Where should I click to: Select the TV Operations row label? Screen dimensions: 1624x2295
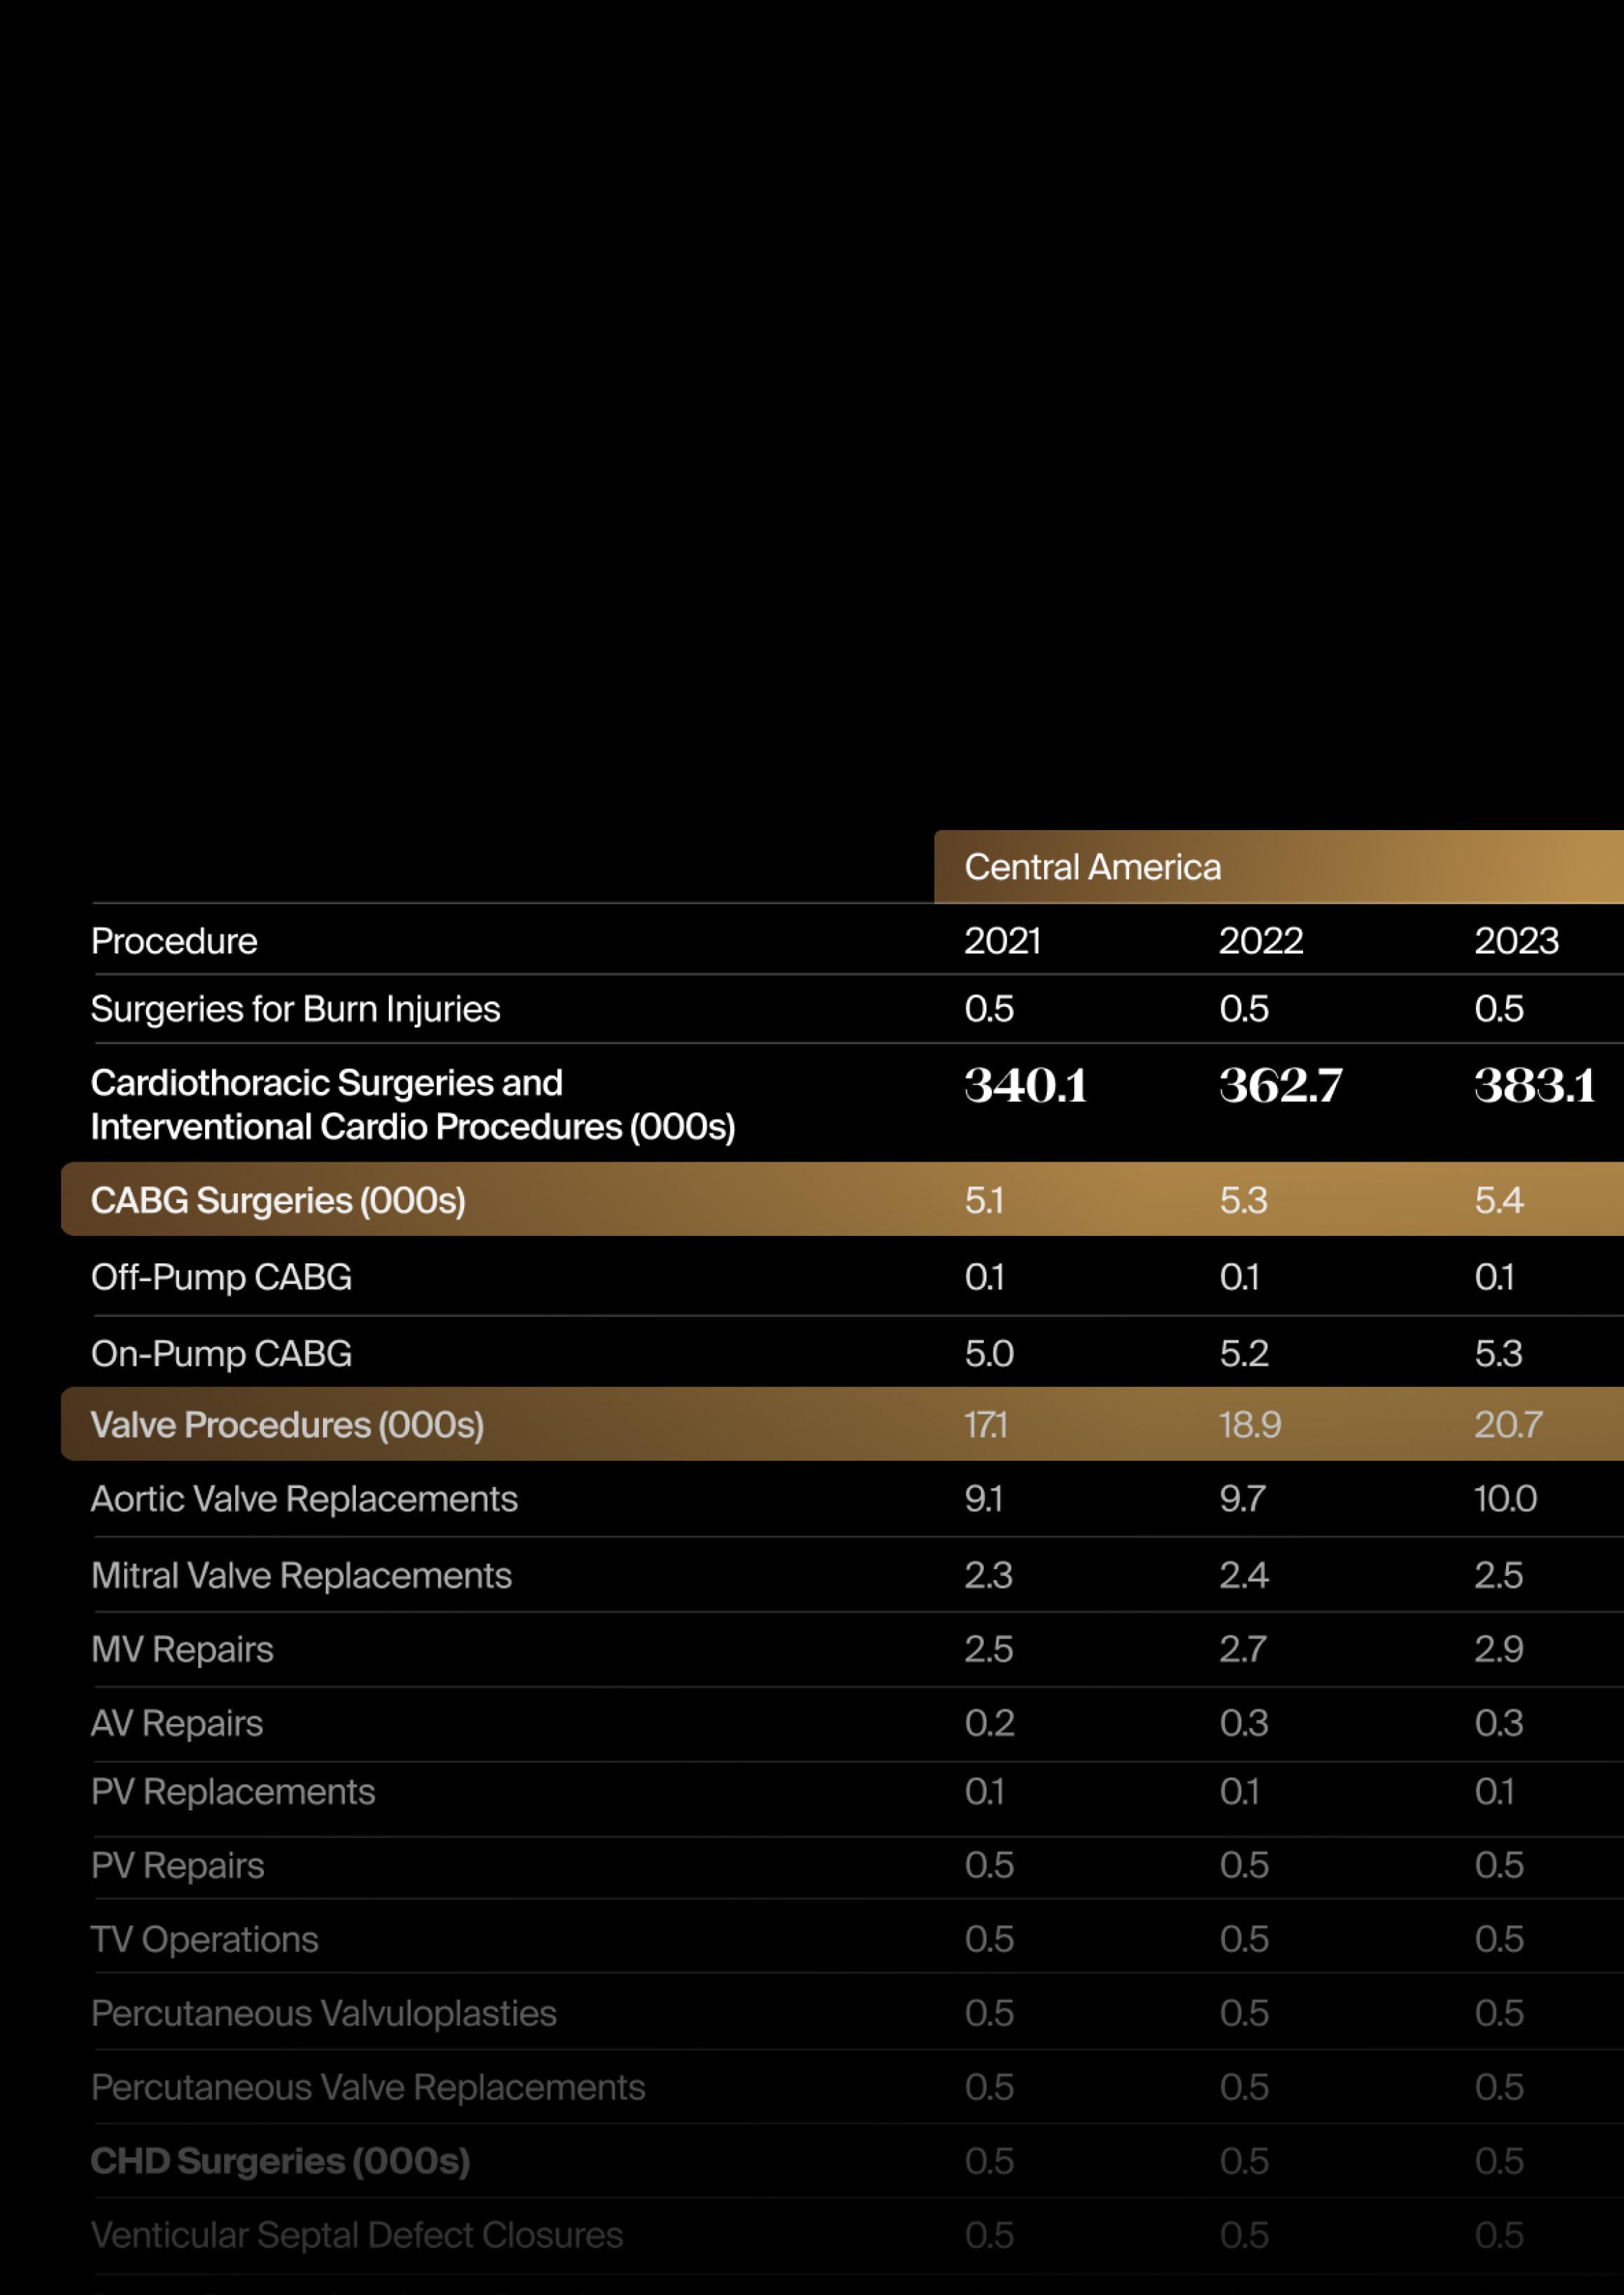[204, 1939]
